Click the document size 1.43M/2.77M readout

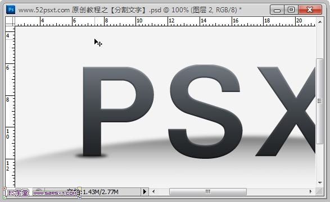[101, 192]
